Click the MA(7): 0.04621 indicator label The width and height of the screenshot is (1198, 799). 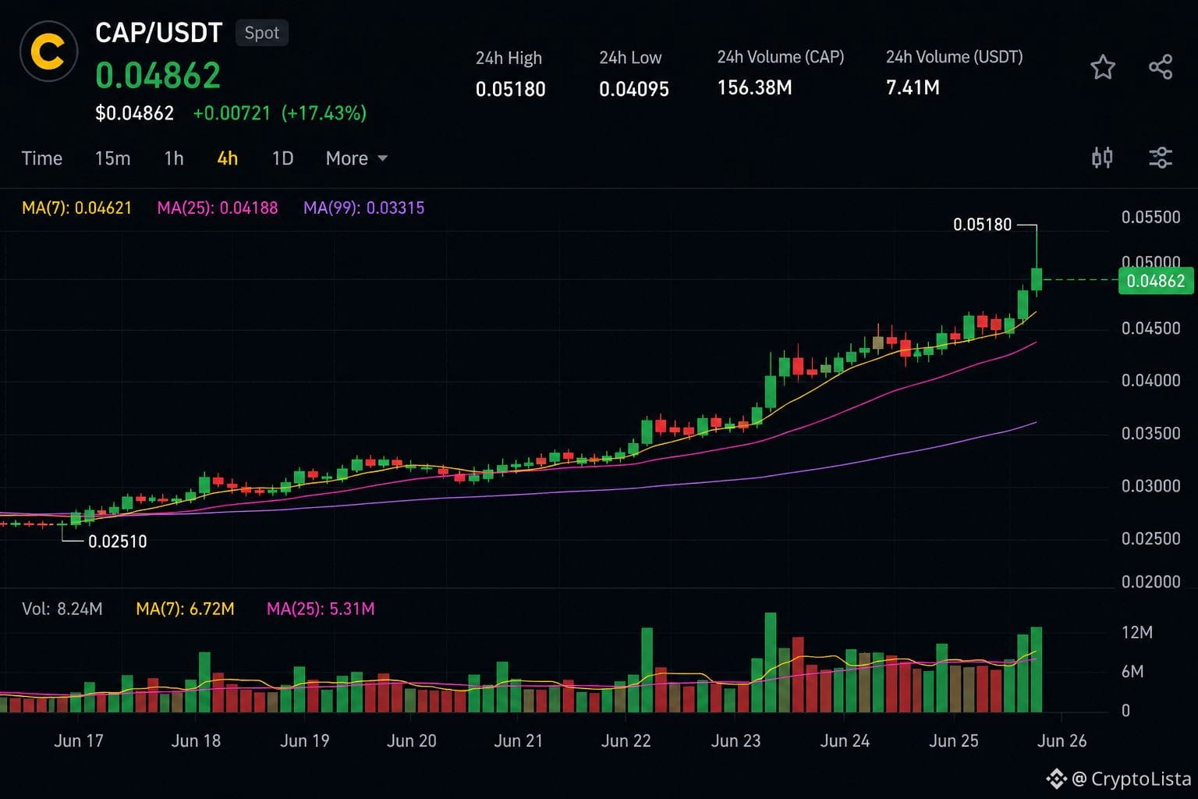coord(76,208)
